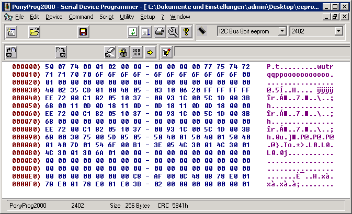The width and height of the screenshot is (352, 214).
Task: Click address row 000000)
Action: pos(26,67)
